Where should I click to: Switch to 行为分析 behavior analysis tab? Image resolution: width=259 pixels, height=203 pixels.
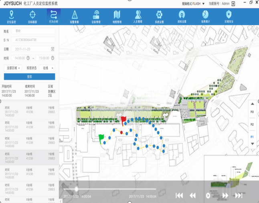coord(54,16)
